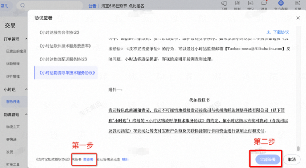Open 发货 in sidebar
Image resolution: width=306 pixels, height=168 pixels.
pos(10,152)
